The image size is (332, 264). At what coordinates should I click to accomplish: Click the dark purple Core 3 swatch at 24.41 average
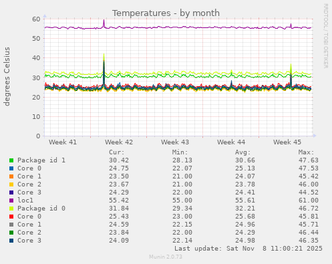(x=11, y=192)
